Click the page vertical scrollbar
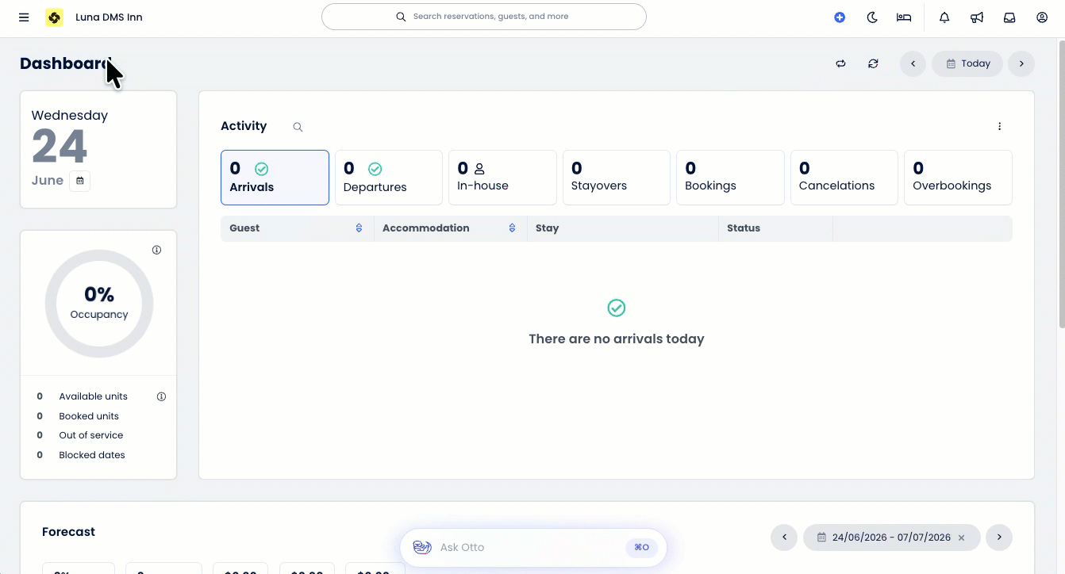 pyautogui.click(x=1062, y=182)
